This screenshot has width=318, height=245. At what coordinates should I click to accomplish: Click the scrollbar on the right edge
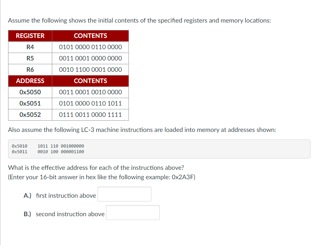click(316, 122)
